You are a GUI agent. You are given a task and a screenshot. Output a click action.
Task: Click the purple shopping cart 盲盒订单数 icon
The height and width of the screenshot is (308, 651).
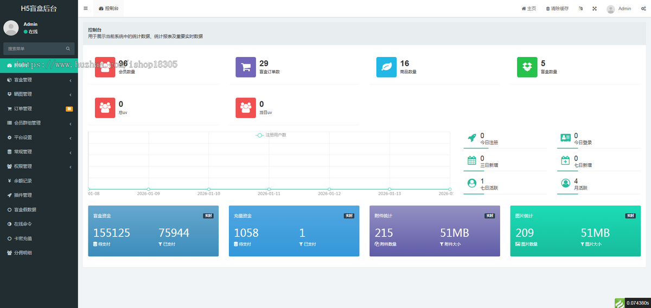tap(246, 67)
